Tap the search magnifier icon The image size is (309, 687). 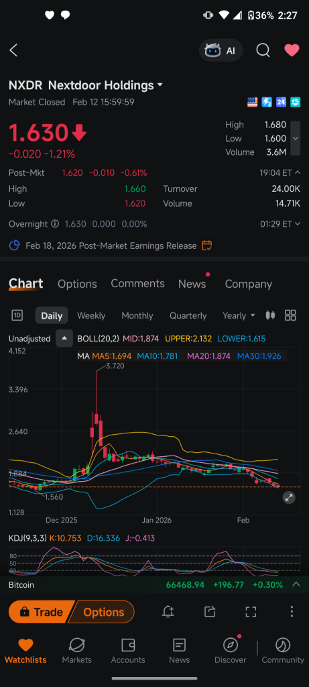pos(263,50)
